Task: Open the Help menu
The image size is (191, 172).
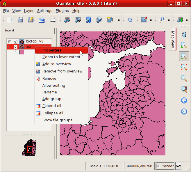Action: [x=76, y=11]
